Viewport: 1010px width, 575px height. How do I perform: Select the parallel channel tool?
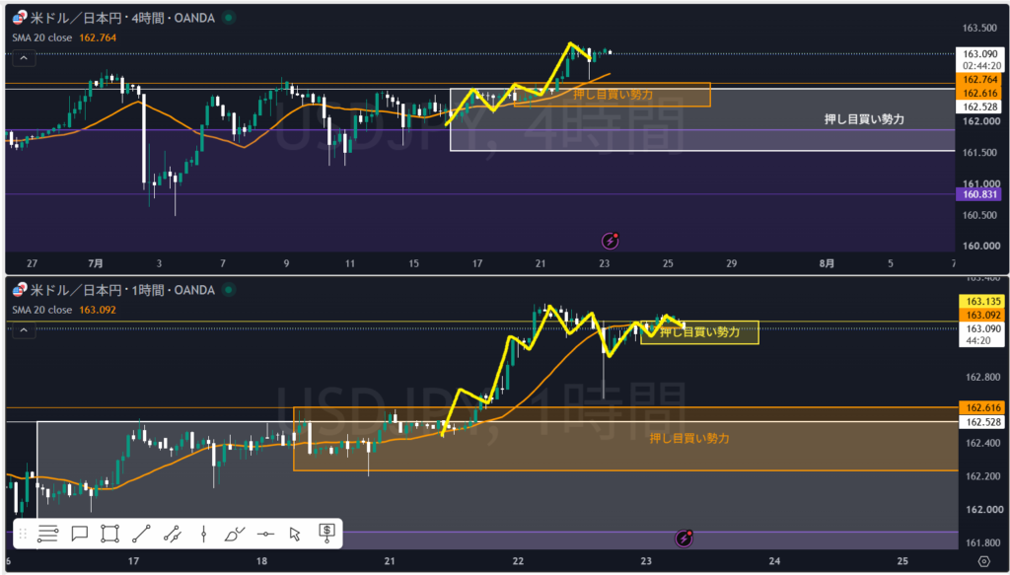[x=172, y=534]
